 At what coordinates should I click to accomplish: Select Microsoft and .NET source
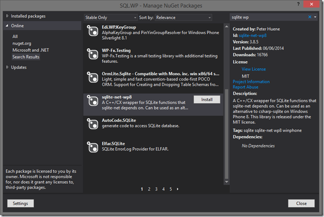click(x=31, y=50)
